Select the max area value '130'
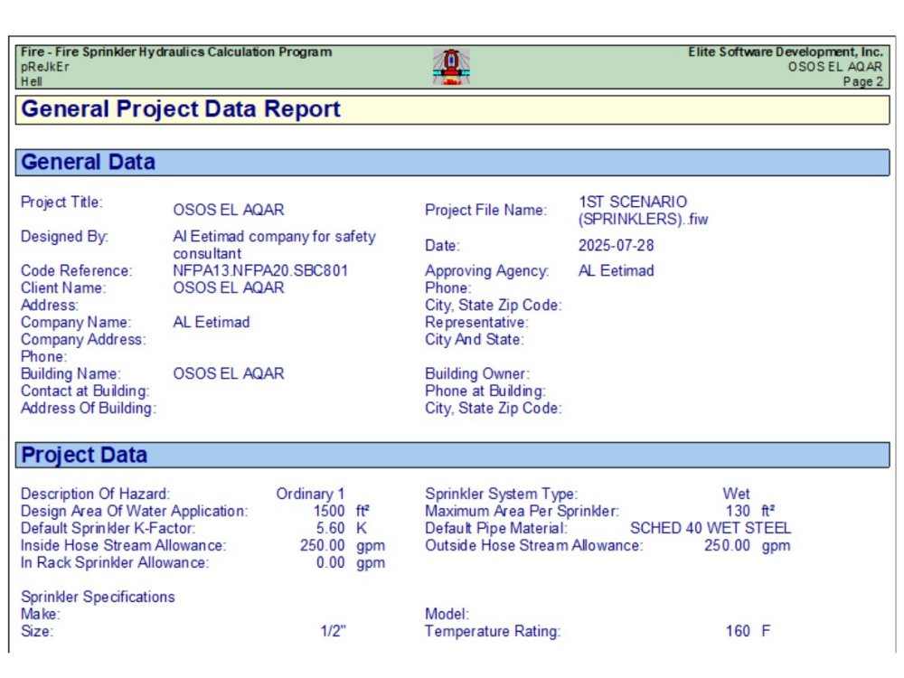This screenshot has width=904, height=678. click(x=738, y=512)
